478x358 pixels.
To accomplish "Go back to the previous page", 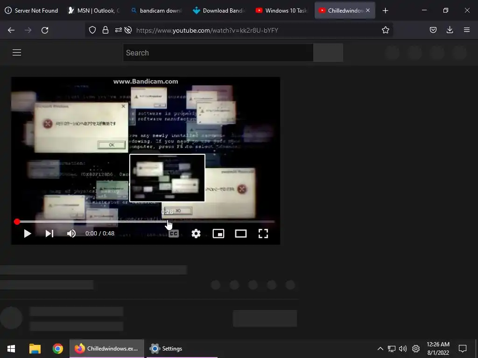I will (11, 30).
